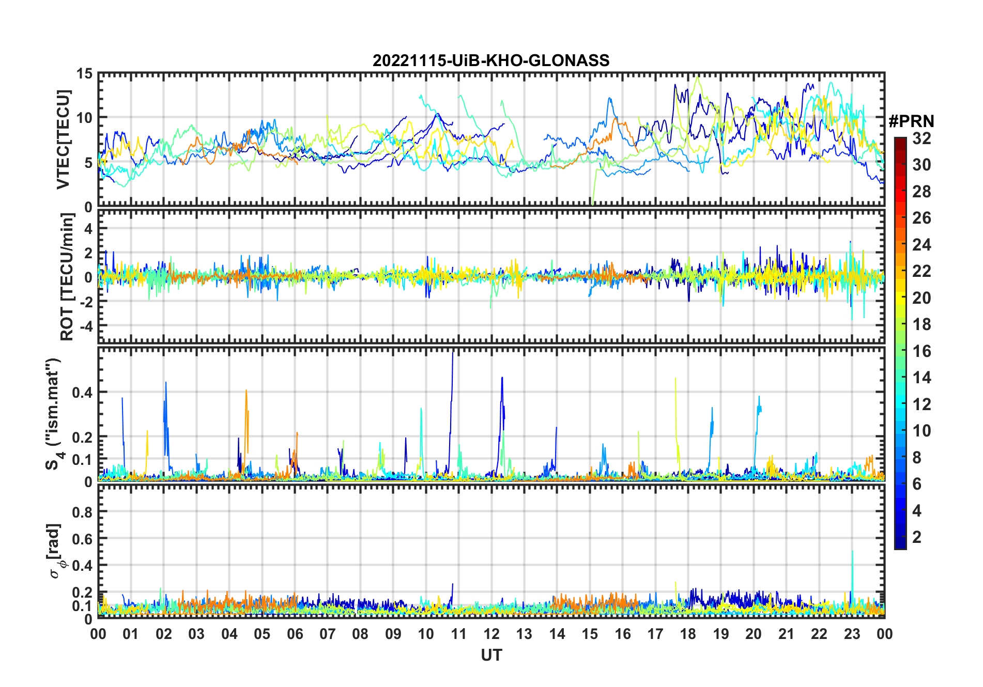
Task: Click the colorbar tick label 32
Action: tap(921, 138)
